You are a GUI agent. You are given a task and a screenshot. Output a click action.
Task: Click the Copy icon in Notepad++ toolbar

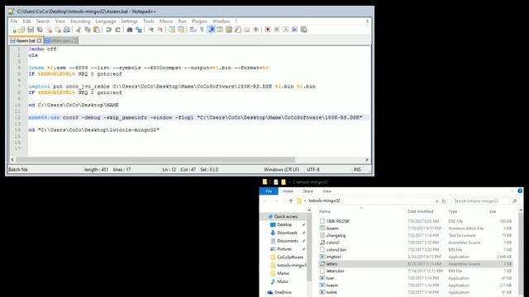pyautogui.click(x=88, y=30)
